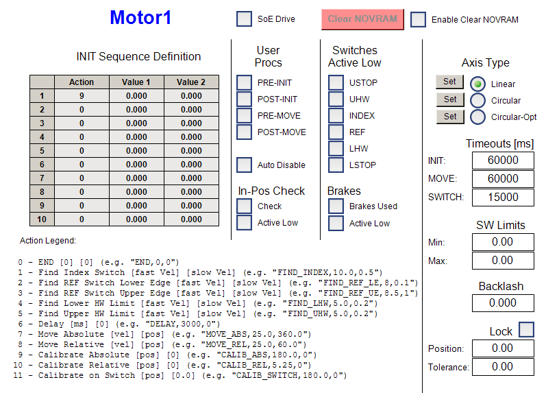Screen dimensions: 546x393
Task: Click row header number 10
Action: coord(42,219)
